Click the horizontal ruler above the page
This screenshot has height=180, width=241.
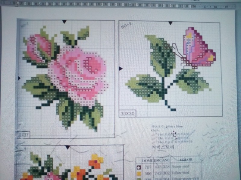click(x=120, y=5)
